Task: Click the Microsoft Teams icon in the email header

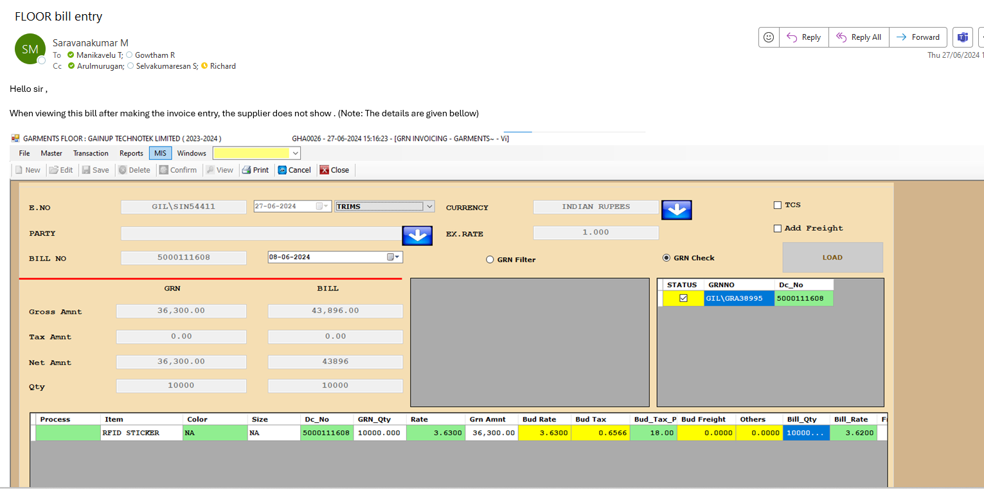Action: pos(962,37)
